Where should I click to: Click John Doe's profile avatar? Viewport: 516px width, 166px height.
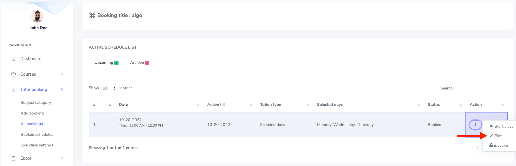pos(37,17)
